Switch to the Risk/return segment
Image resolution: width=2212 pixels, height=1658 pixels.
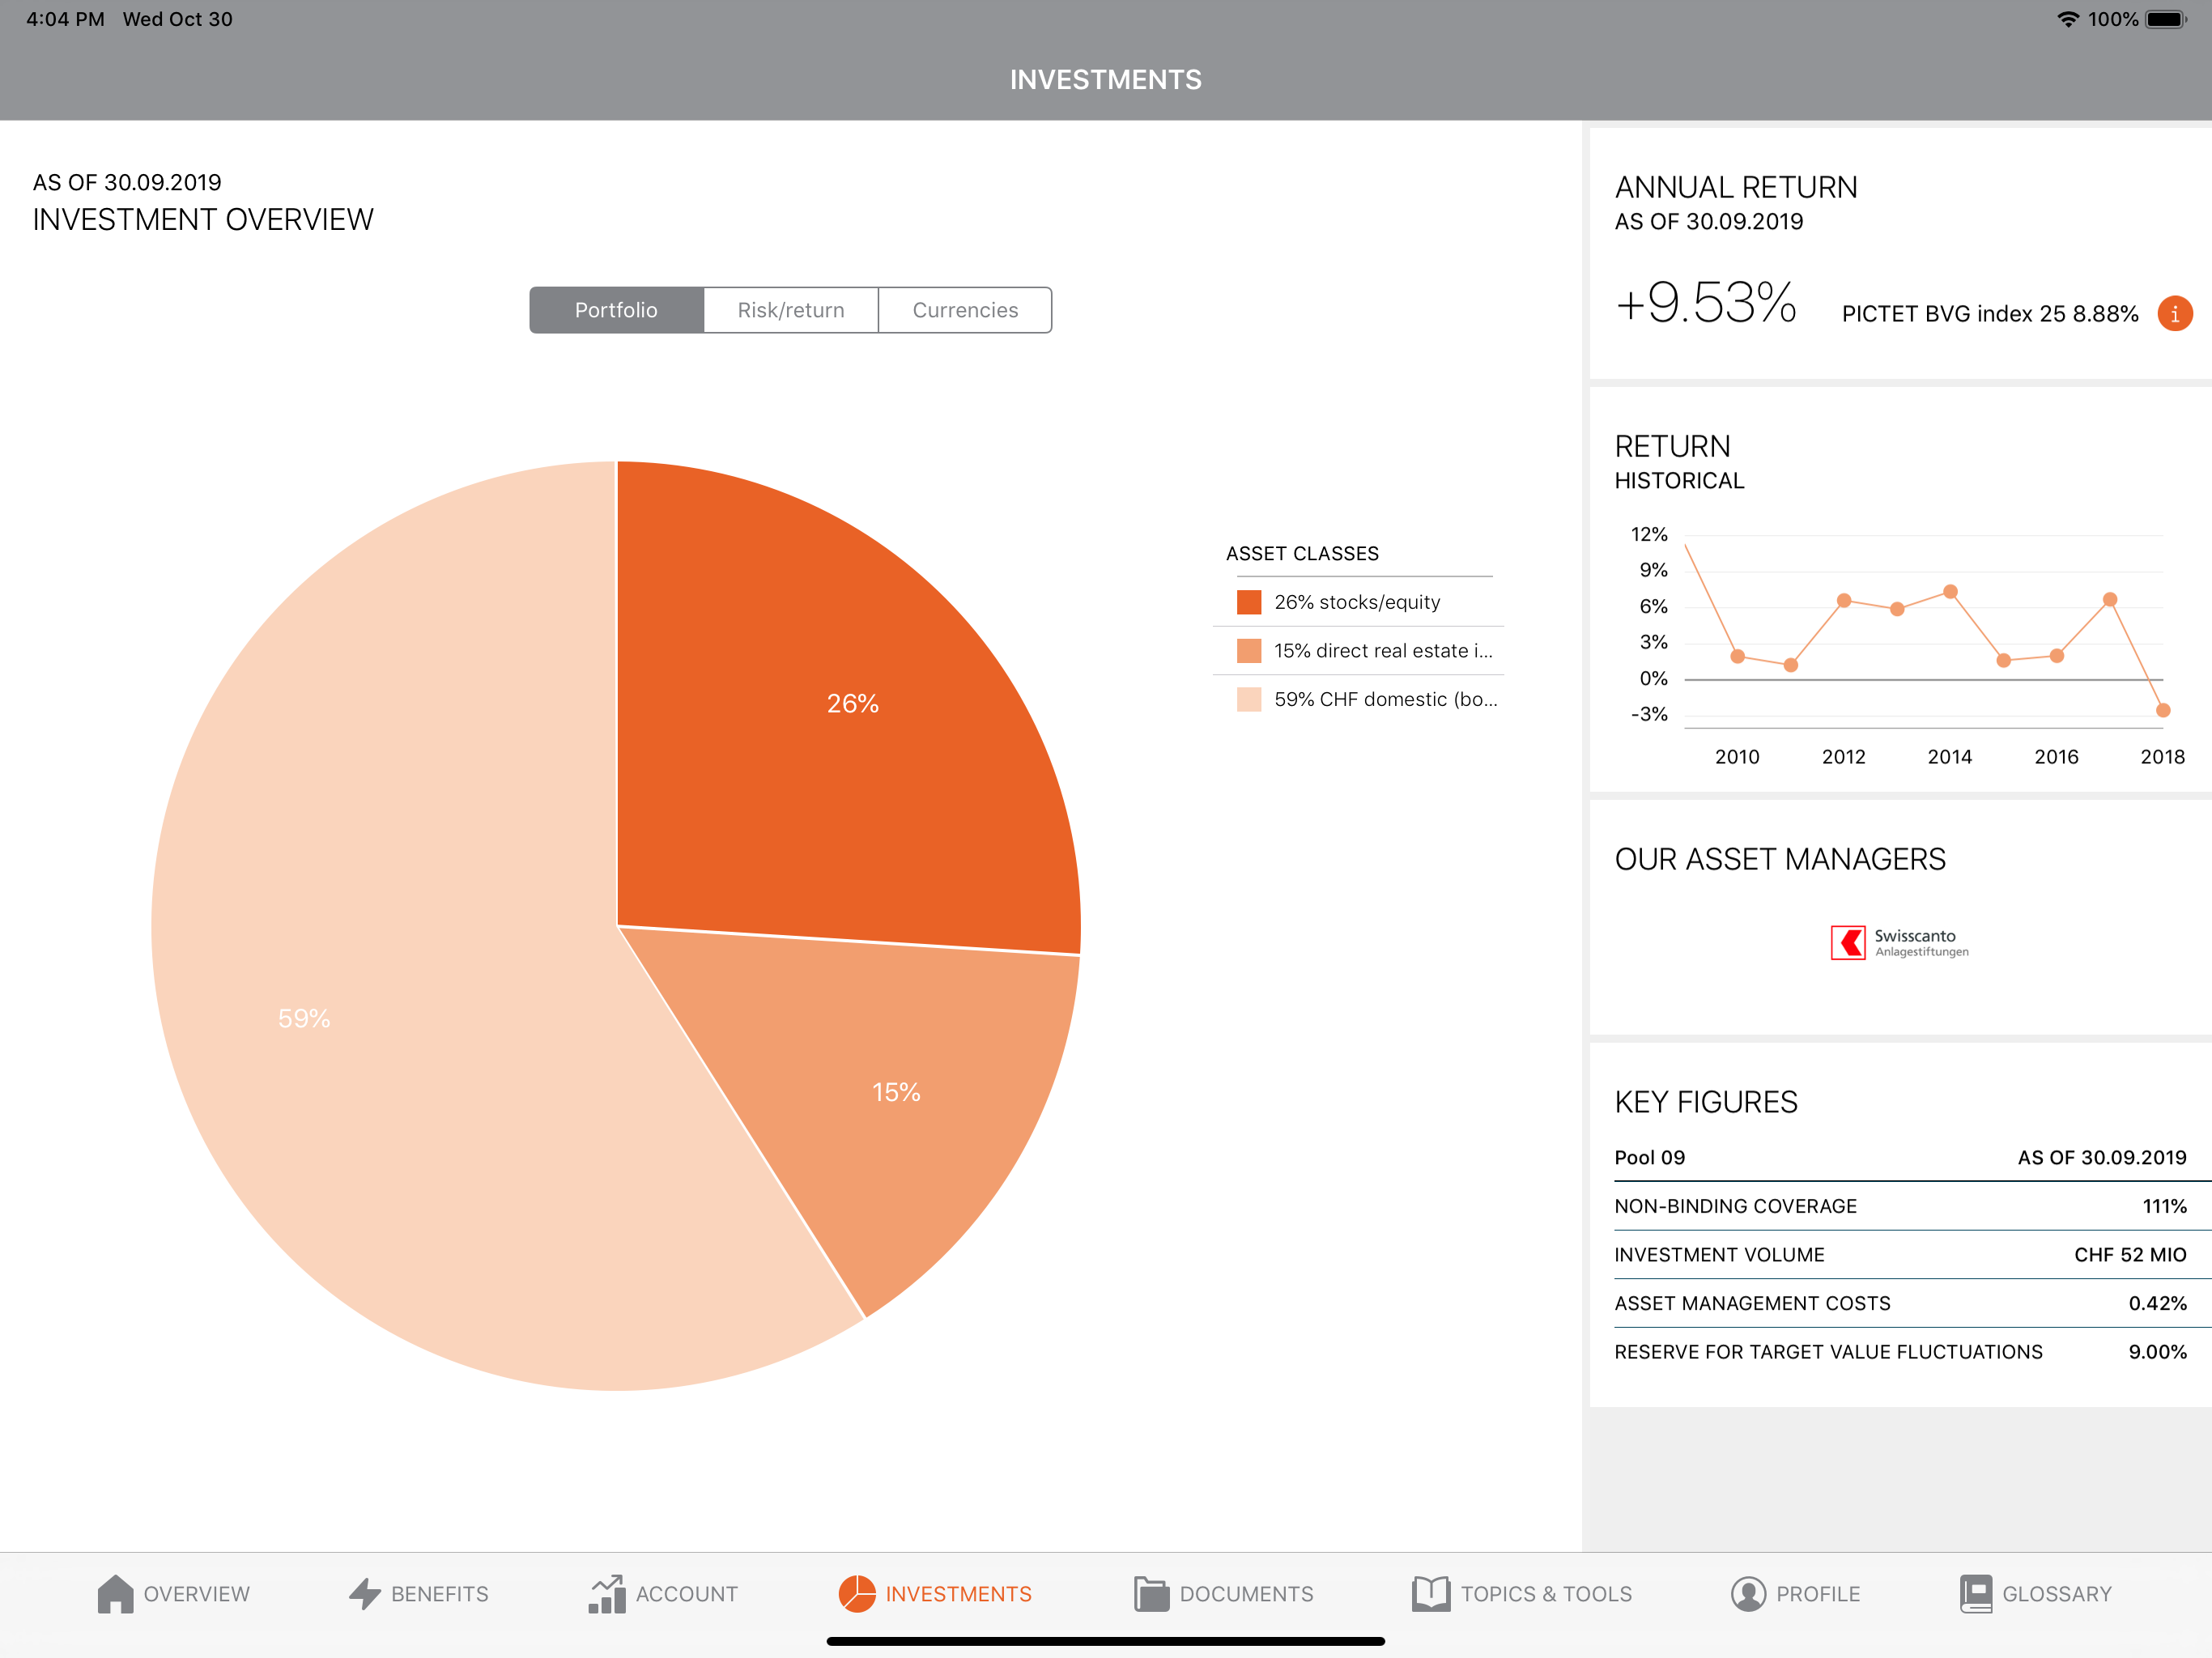pyautogui.click(x=791, y=310)
